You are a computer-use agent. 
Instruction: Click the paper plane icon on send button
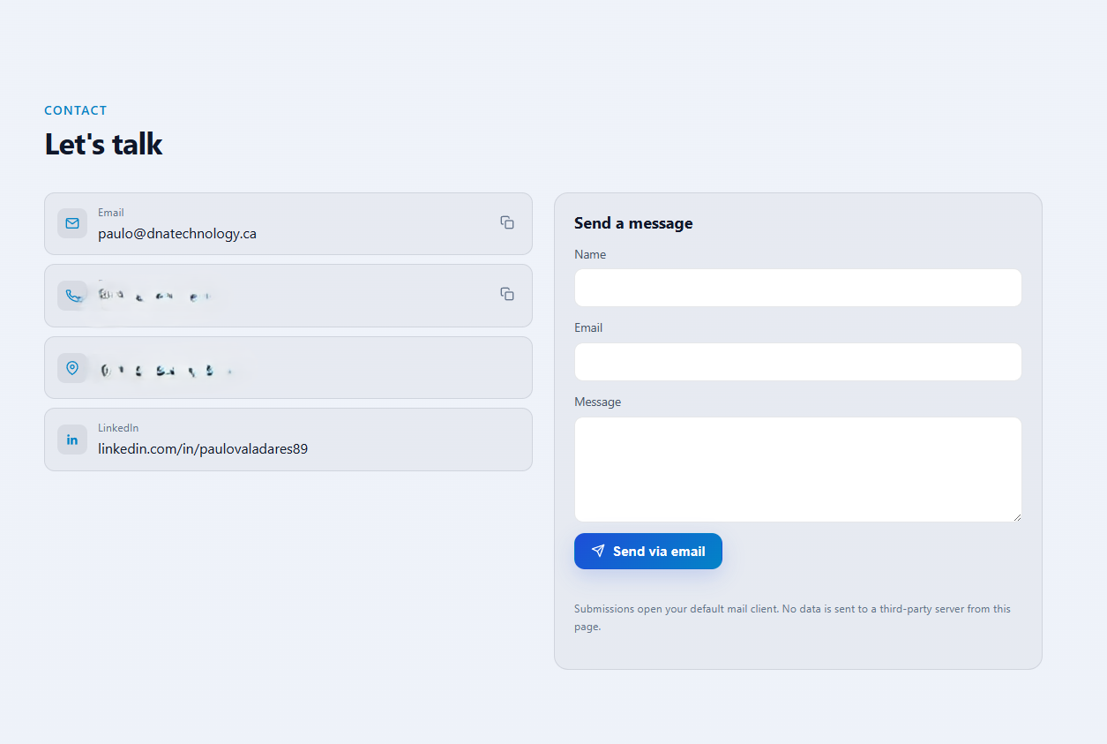[x=598, y=551]
